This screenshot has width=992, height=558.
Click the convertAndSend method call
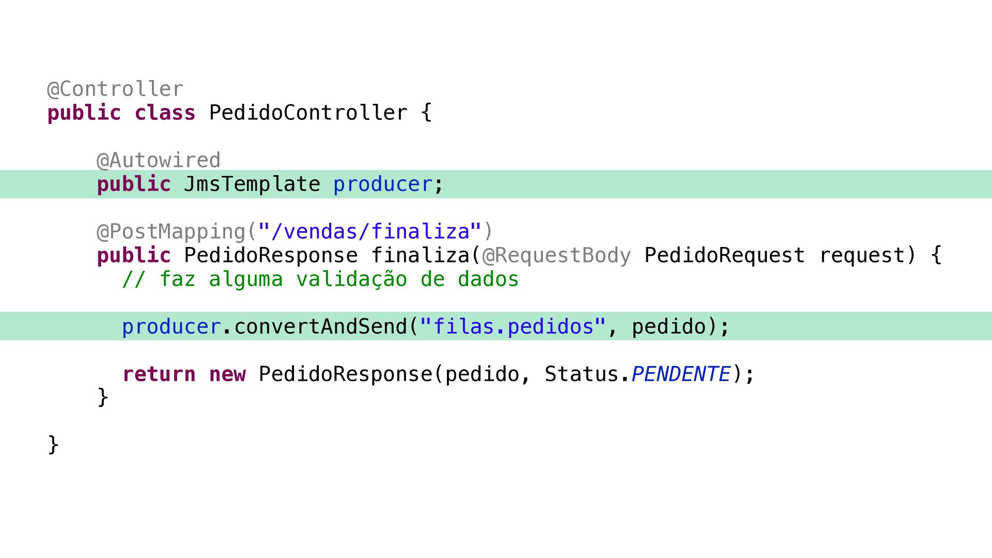(321, 327)
